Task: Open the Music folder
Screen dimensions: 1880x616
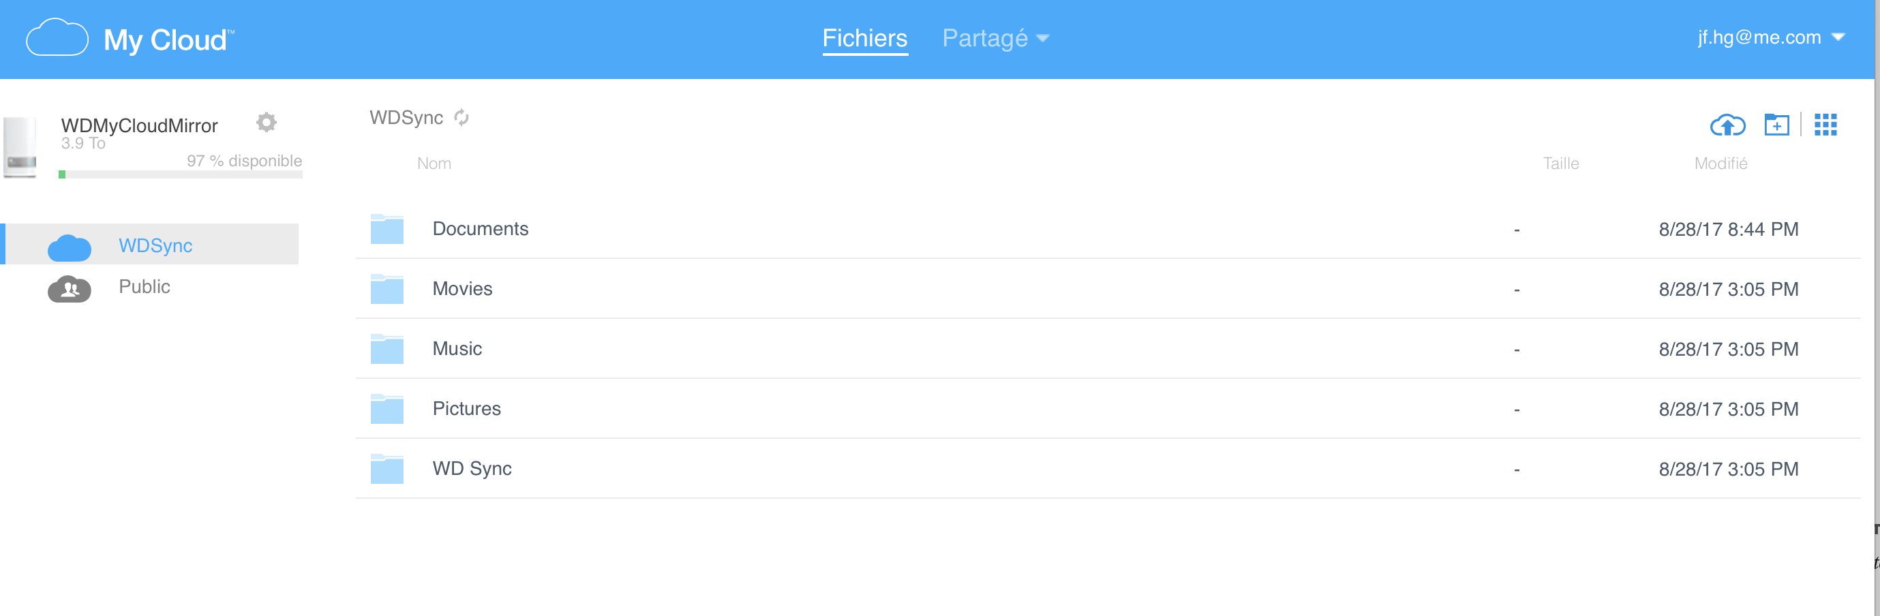Action: [457, 349]
